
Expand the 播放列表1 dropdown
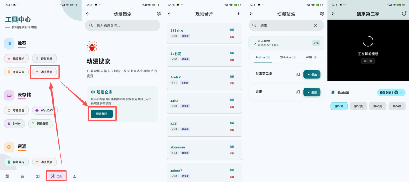pos(391,92)
